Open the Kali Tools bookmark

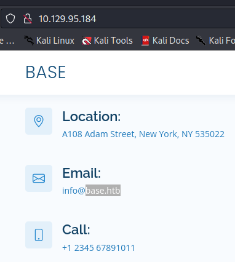coord(107,41)
